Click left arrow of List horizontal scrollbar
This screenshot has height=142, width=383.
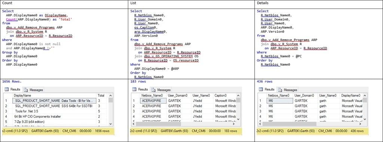[x=134, y=124]
